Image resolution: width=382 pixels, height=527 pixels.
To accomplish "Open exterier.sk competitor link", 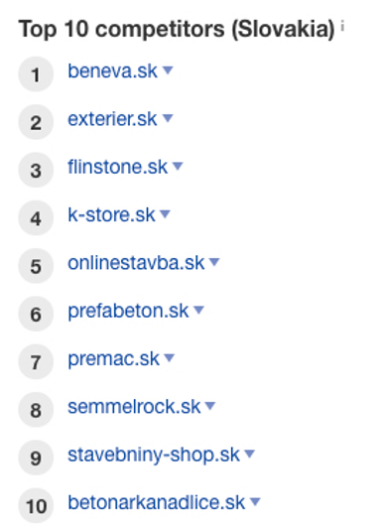I will (112, 119).
